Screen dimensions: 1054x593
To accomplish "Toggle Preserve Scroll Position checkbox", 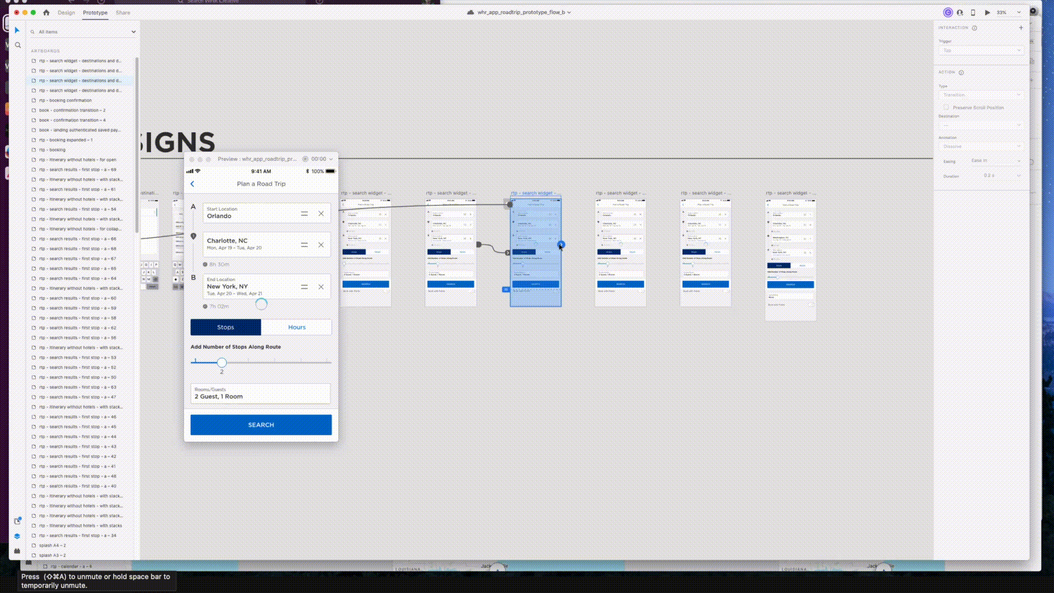I will (x=946, y=108).
